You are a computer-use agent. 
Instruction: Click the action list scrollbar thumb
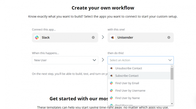(x=172, y=74)
